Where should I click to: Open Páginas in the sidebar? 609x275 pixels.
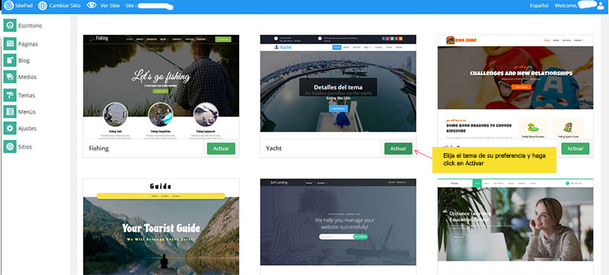(28, 44)
